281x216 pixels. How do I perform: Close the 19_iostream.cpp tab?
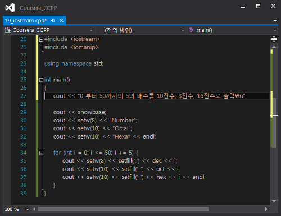click(61, 20)
